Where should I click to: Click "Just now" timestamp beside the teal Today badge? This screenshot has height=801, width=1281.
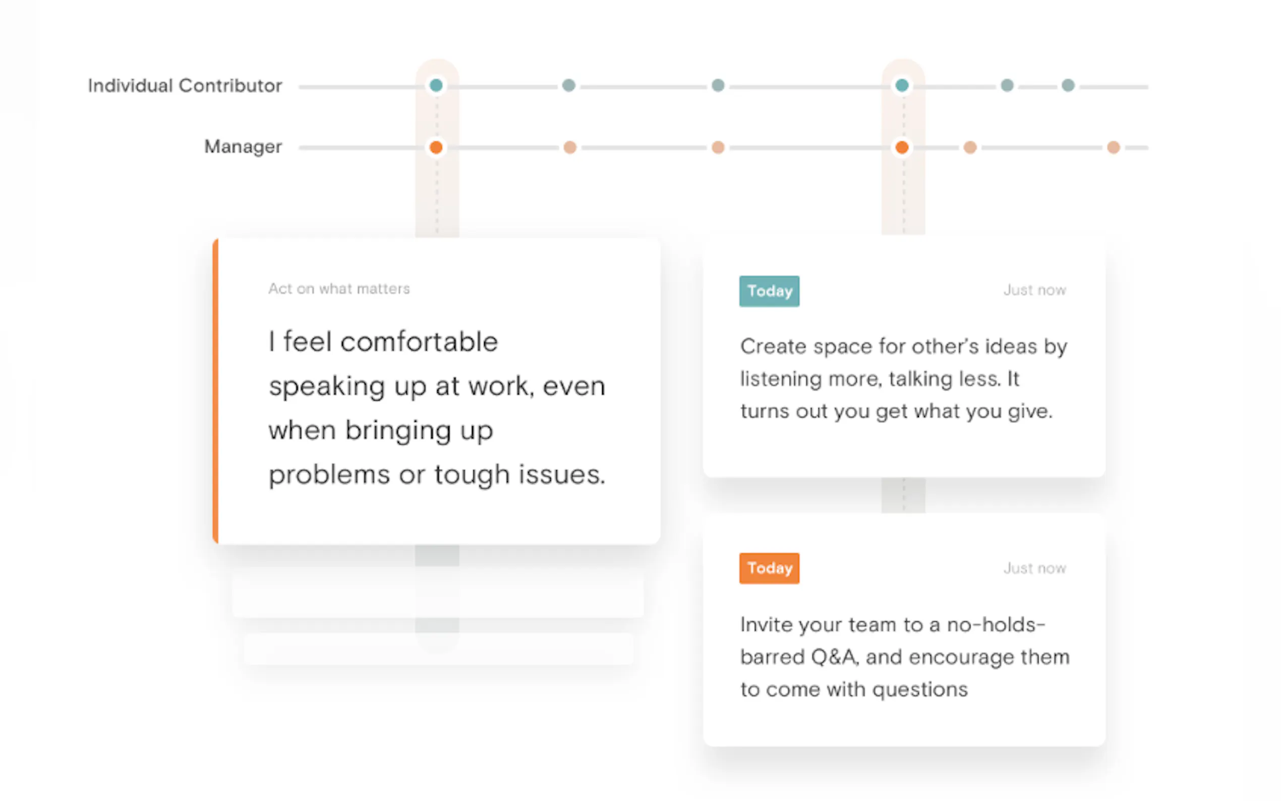tap(1034, 291)
